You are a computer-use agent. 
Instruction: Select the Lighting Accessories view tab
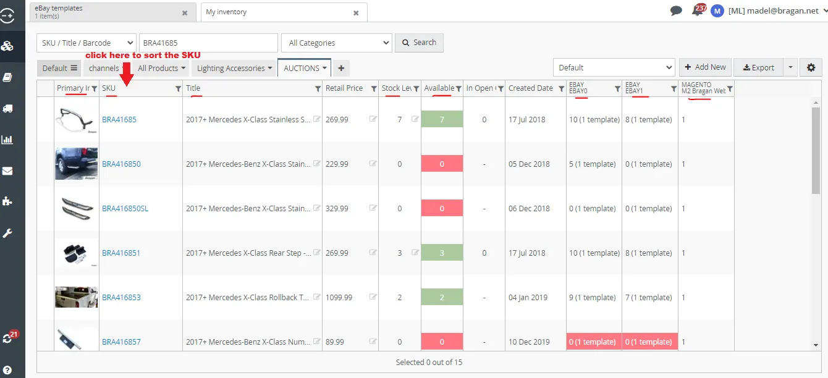click(x=234, y=68)
